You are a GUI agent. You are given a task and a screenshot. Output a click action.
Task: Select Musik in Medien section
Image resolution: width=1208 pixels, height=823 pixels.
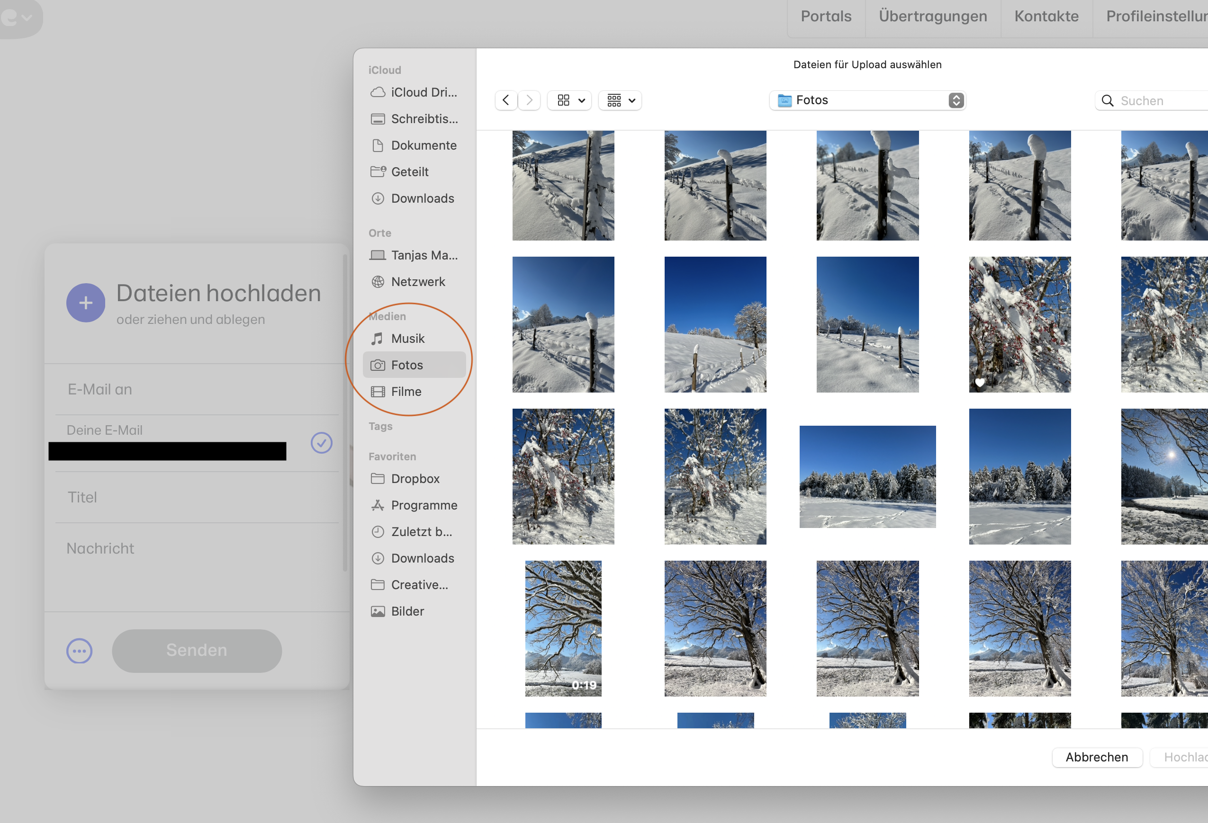point(407,338)
